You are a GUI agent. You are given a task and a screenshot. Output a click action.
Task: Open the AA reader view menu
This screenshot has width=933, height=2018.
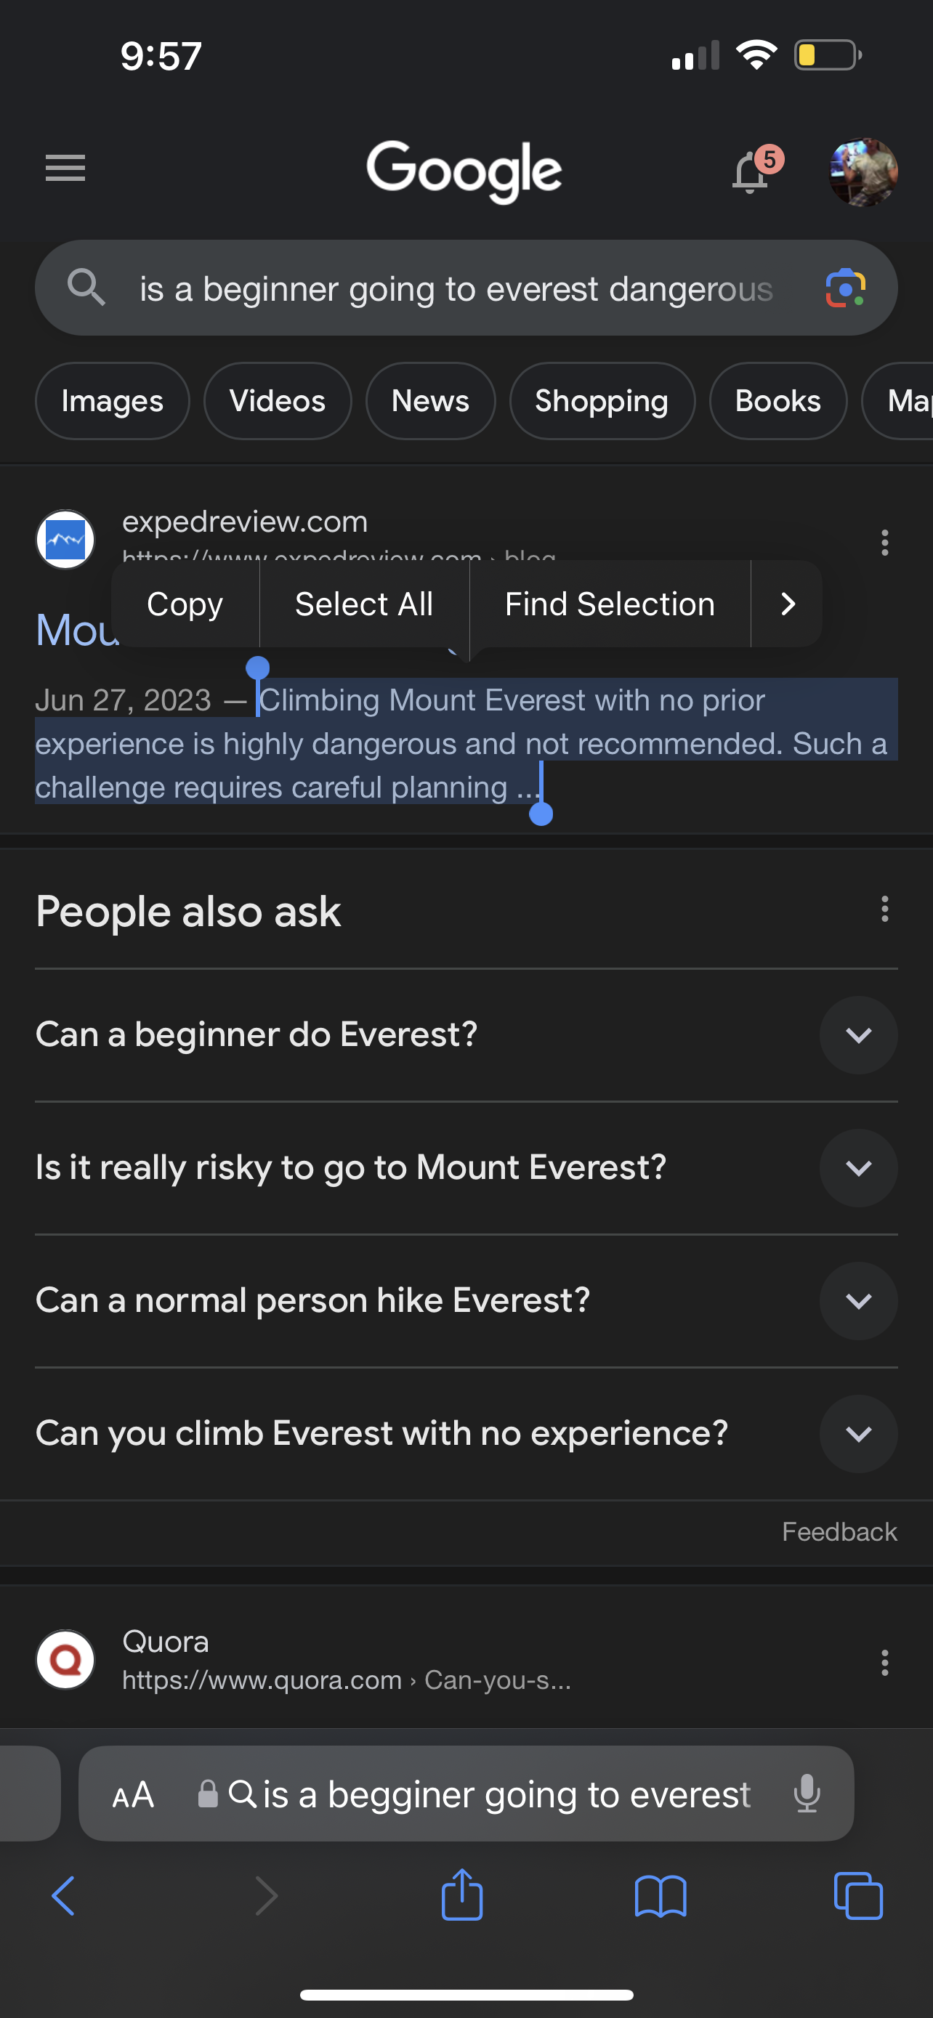[x=133, y=1795]
